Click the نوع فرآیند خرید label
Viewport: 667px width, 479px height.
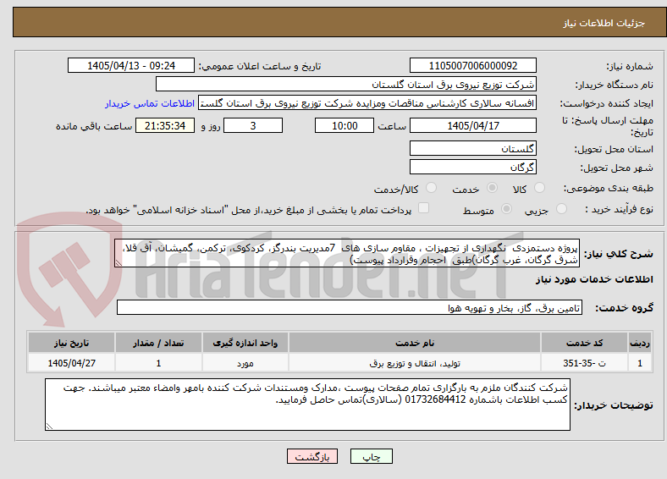tap(619, 209)
